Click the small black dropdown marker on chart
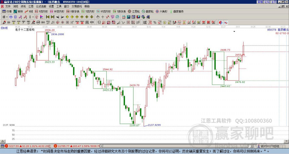Viewport: 289px width, 154px height. click(x=234, y=31)
